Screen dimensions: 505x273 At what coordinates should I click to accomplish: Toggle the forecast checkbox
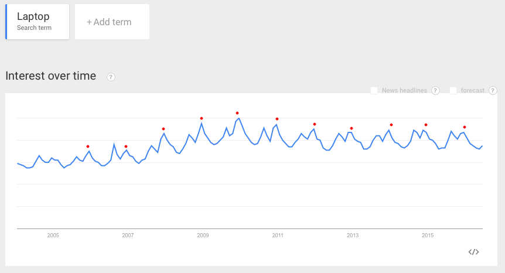pos(453,91)
